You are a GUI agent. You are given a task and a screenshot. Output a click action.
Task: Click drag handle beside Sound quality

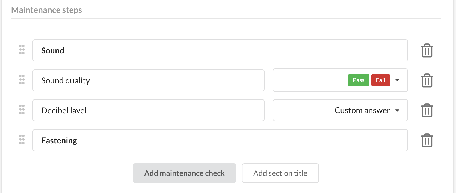22,80
